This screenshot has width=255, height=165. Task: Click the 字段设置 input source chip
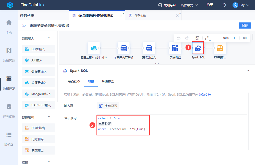108,106
